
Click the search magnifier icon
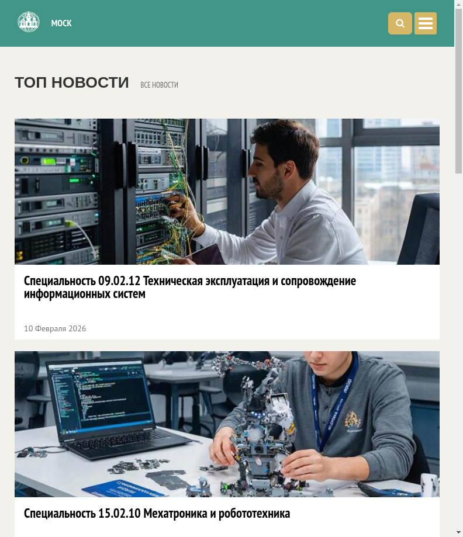(x=400, y=23)
